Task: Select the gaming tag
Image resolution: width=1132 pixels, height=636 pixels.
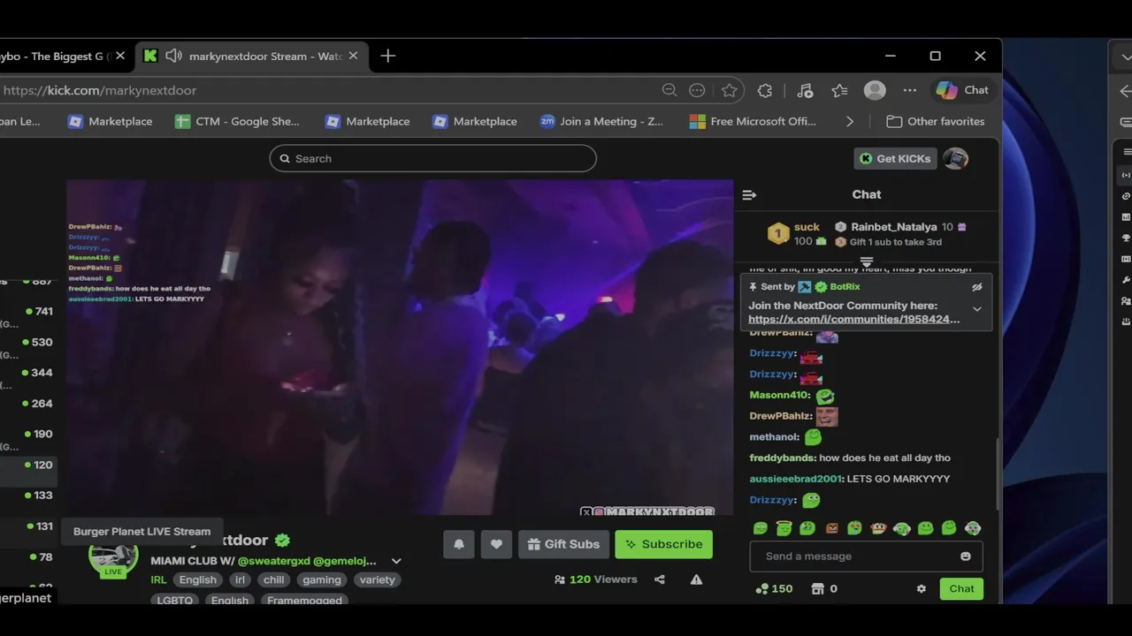Action: point(321,579)
